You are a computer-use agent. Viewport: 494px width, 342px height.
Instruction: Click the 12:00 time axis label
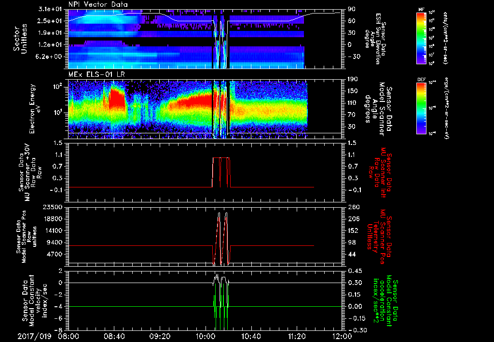[x=342, y=336]
